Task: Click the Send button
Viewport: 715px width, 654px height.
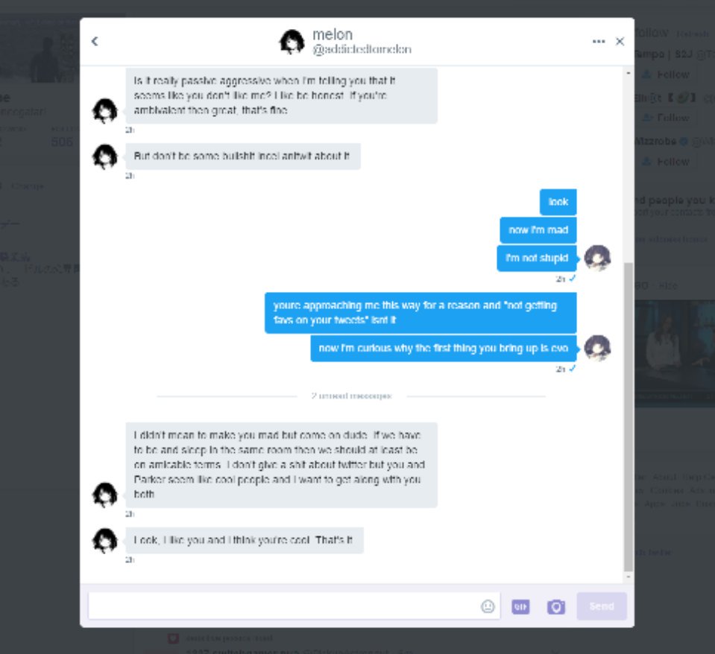Action: [x=602, y=606]
